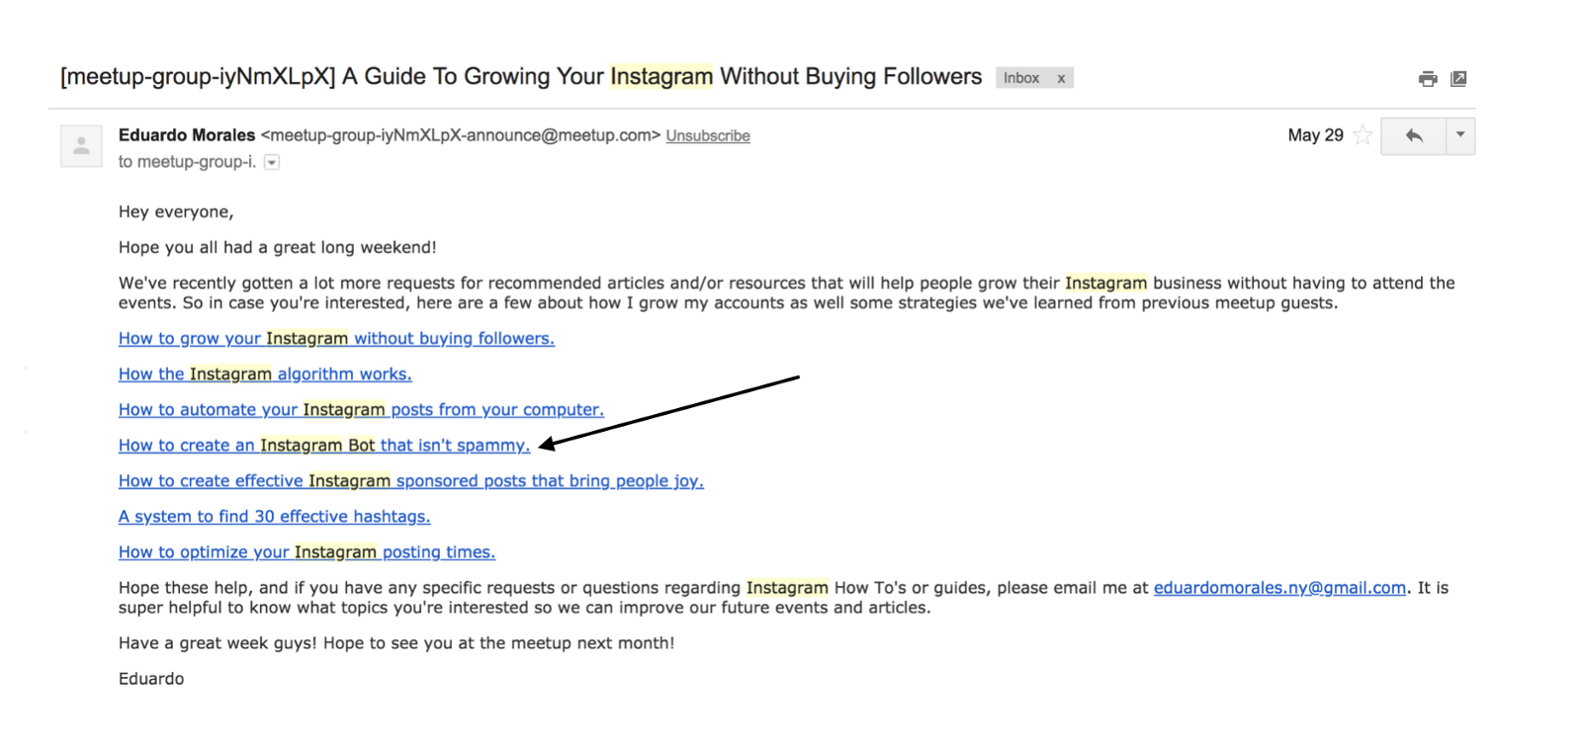Open the Instagram Bot that isn't spammy link
Image resolution: width=1582 pixels, height=752 pixels.
click(324, 445)
